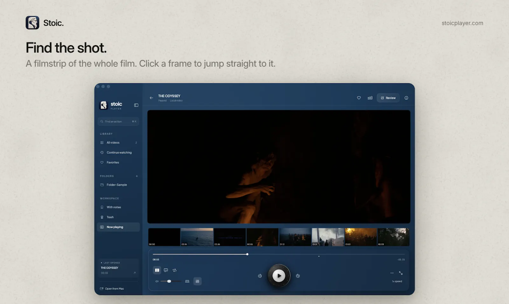
Task: Click the elapsed time 00:55 label
Action: [x=156, y=260]
